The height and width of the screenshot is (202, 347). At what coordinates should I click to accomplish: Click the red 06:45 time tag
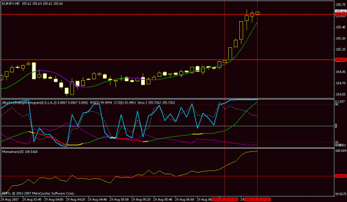point(224,200)
